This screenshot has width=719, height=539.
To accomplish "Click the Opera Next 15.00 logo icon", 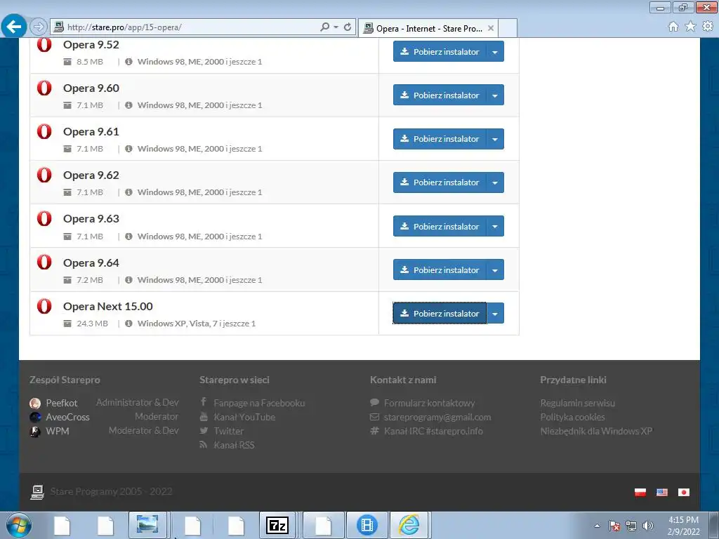I will pyautogui.click(x=44, y=306).
